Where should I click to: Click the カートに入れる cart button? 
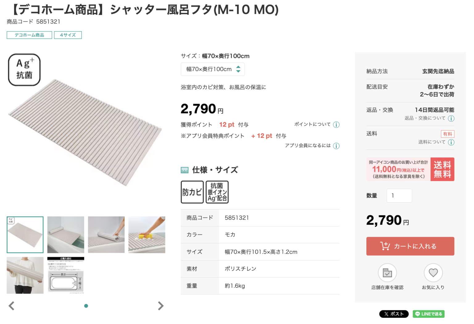click(x=410, y=246)
